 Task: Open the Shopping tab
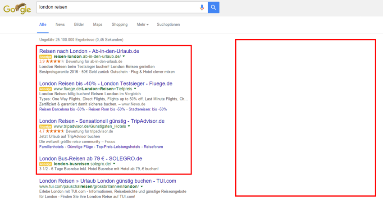coord(119,24)
